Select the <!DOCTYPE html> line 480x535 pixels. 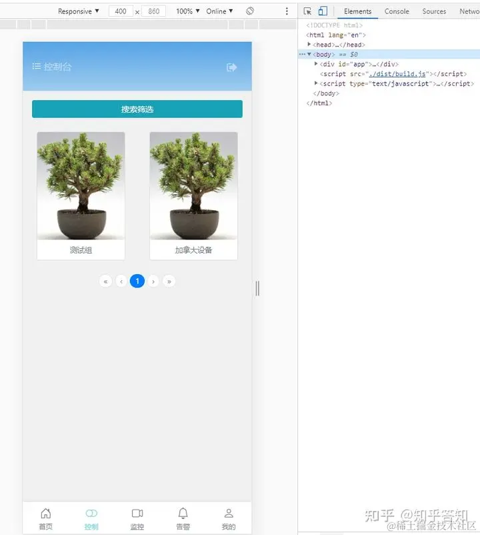coord(335,25)
